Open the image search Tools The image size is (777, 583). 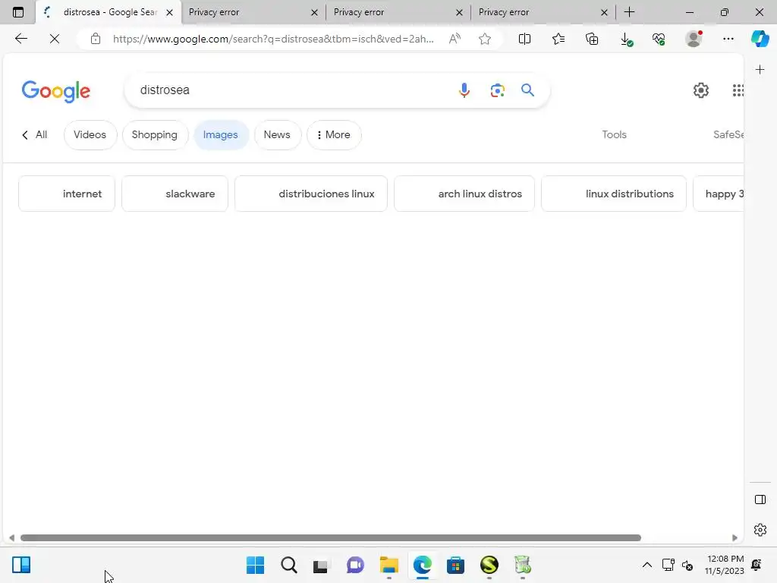pyautogui.click(x=614, y=135)
